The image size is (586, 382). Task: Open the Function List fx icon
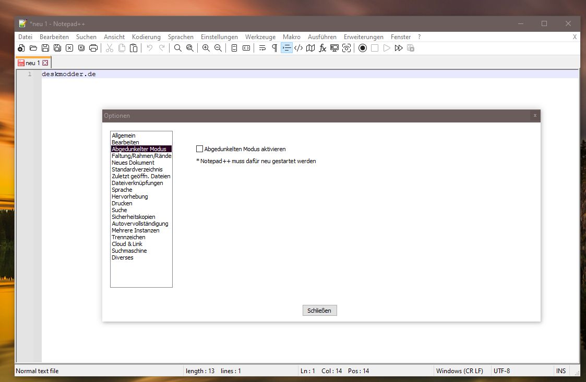[x=322, y=48]
